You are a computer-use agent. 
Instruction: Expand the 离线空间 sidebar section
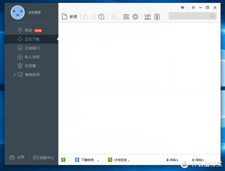tap(15, 75)
